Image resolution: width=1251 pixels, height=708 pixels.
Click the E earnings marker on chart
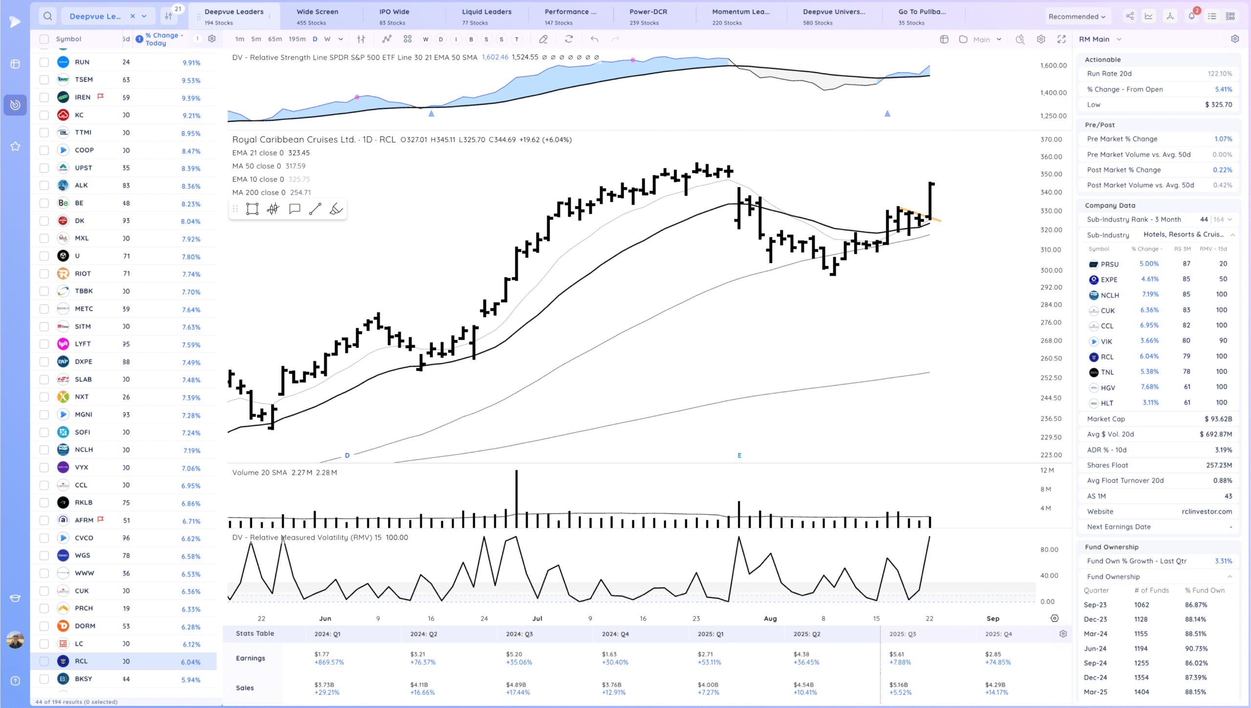(739, 456)
